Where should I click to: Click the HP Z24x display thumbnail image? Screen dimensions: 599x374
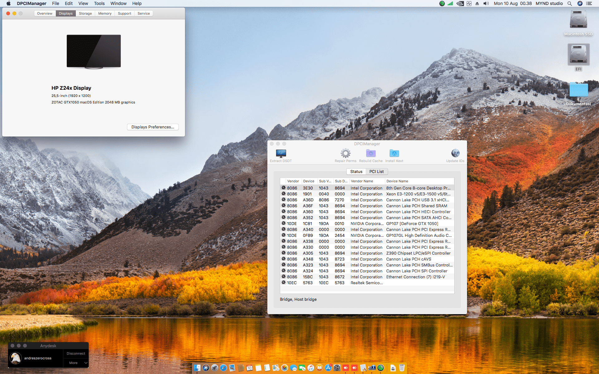(x=94, y=51)
